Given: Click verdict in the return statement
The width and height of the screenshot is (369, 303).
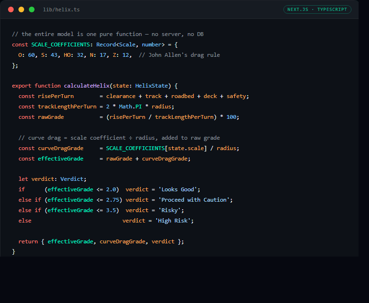Looking at the screenshot, I should point(163,241).
